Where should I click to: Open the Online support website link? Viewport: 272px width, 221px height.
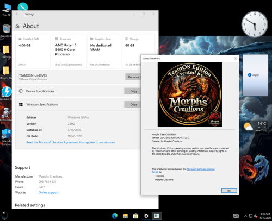click(x=48, y=192)
